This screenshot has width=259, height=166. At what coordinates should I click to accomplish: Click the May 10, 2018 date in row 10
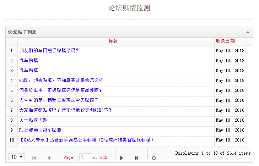(230, 140)
